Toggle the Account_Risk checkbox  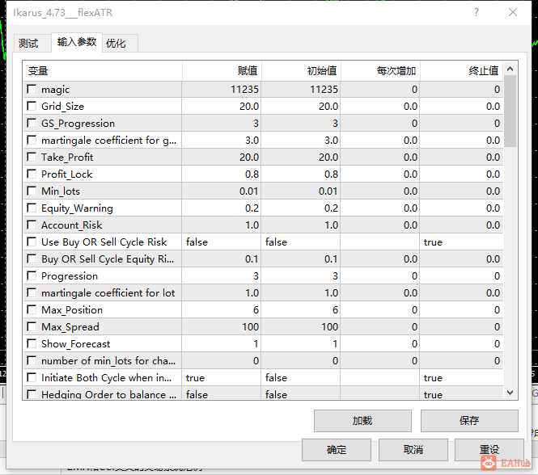(32, 225)
